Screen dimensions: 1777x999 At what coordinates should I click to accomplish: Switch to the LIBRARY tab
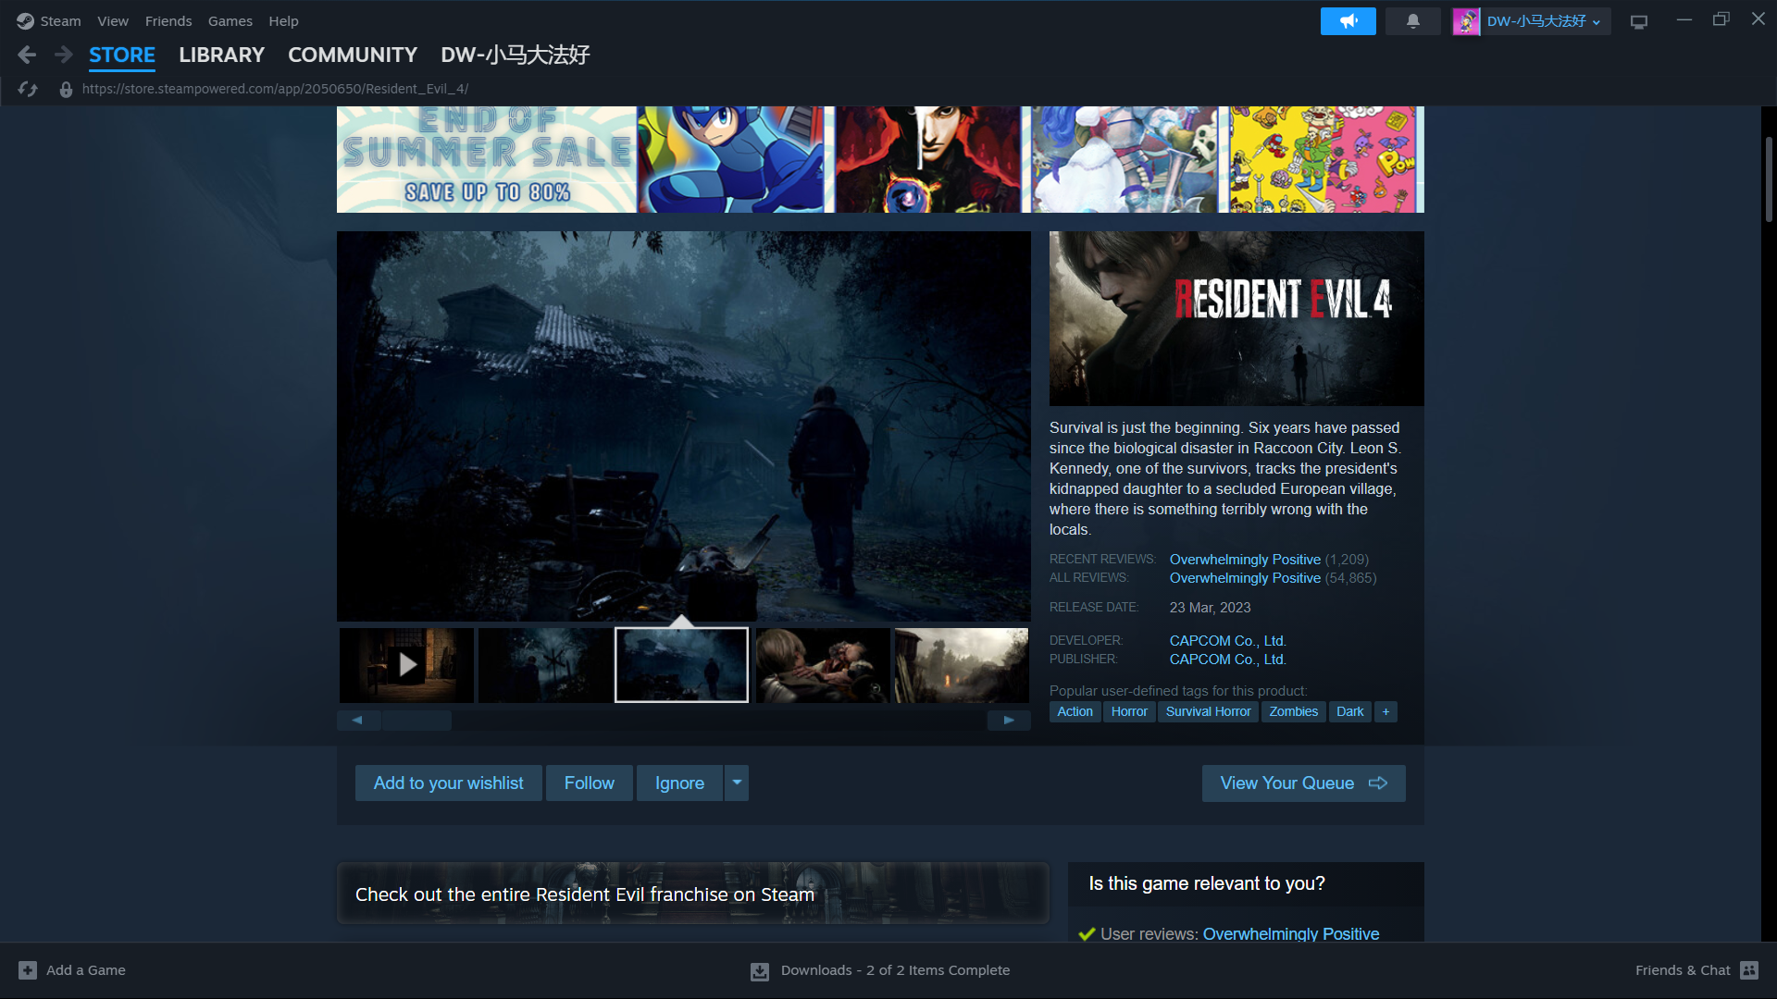[x=221, y=55]
